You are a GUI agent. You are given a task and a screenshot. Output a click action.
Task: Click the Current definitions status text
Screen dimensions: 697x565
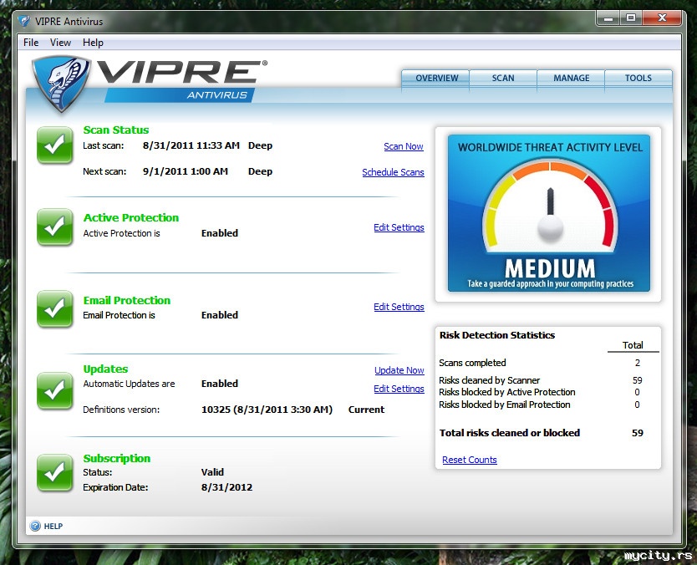366,410
